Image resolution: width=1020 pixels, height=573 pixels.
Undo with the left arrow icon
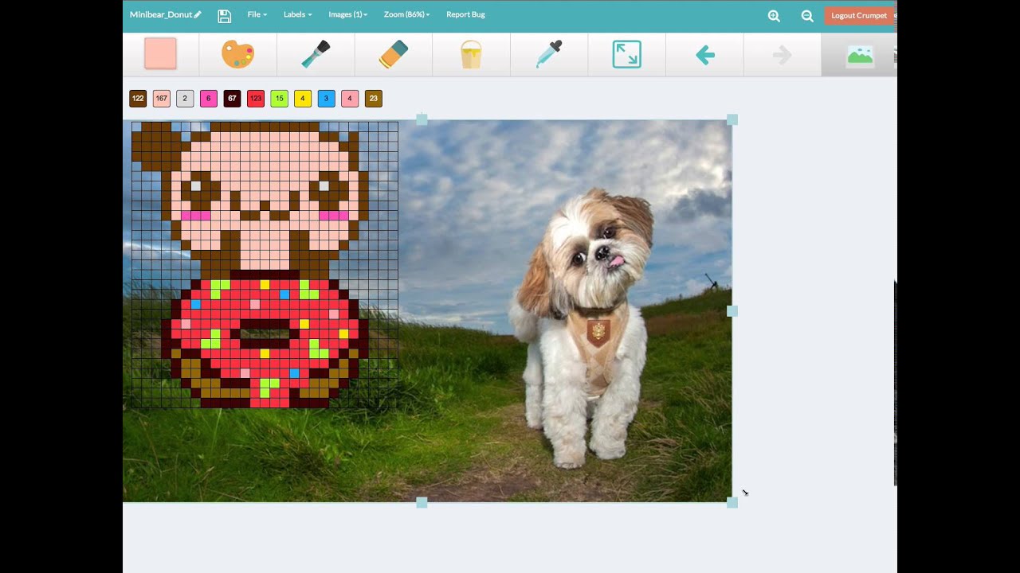click(x=704, y=53)
